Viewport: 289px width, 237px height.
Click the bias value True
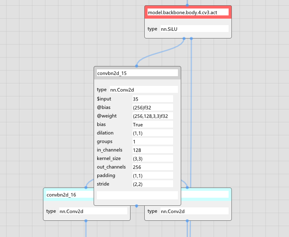pos(153,124)
